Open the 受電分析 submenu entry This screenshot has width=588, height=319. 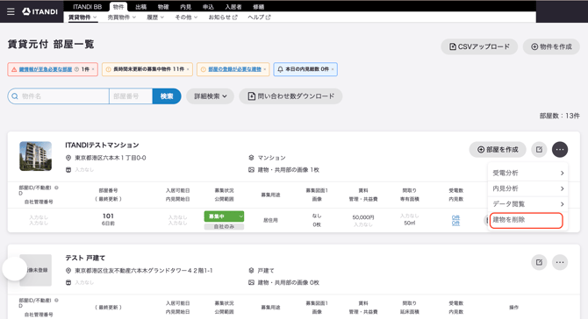tap(528, 173)
